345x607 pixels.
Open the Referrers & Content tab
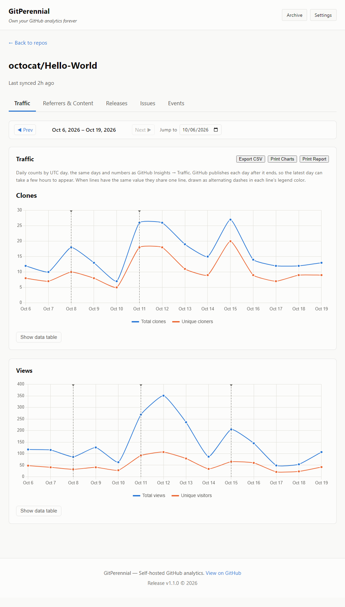[x=68, y=103]
